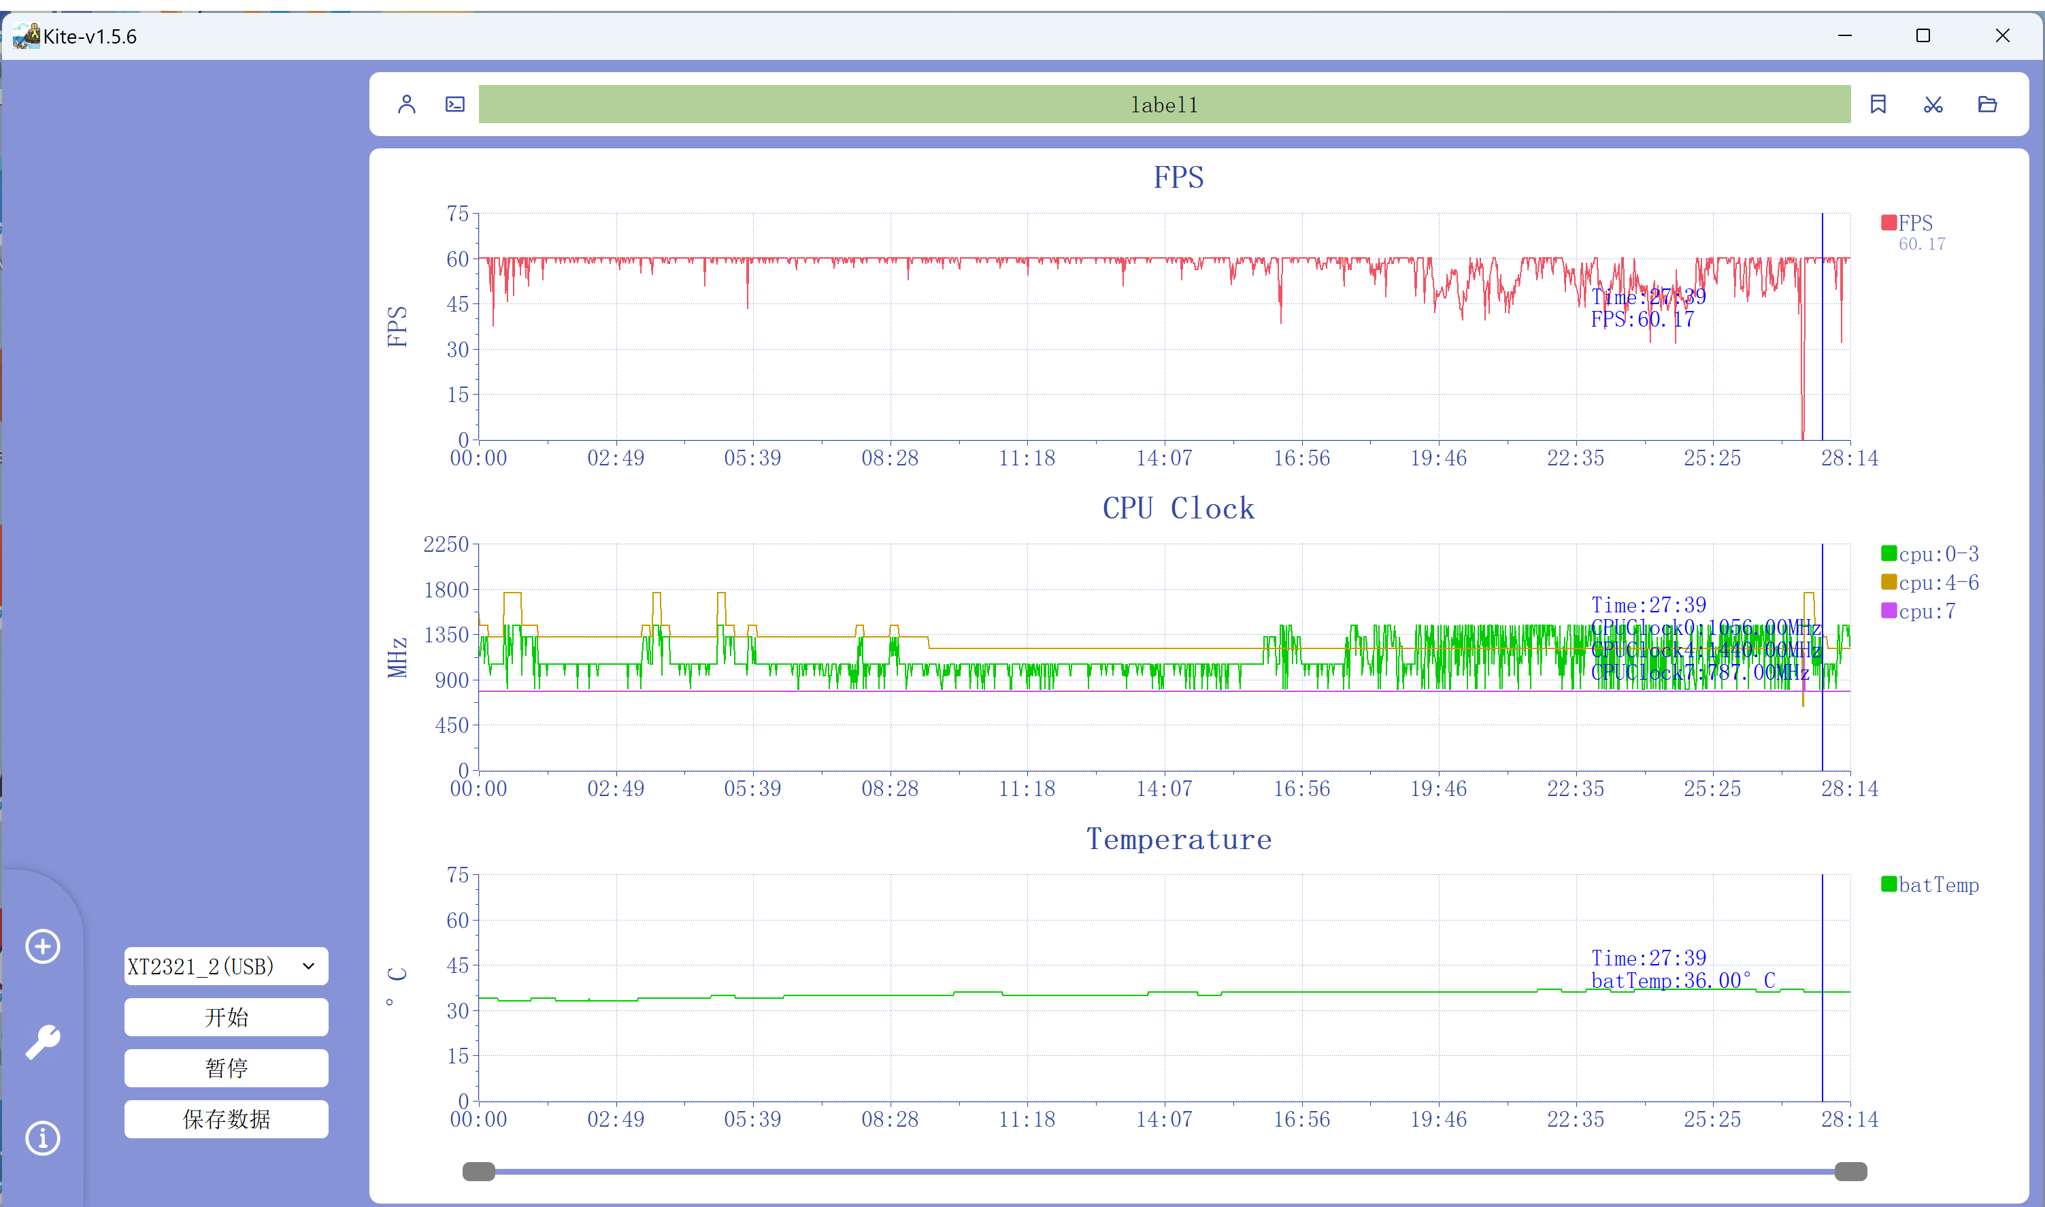Open the wrench settings icon
The image size is (2045, 1207).
pyautogui.click(x=42, y=1042)
